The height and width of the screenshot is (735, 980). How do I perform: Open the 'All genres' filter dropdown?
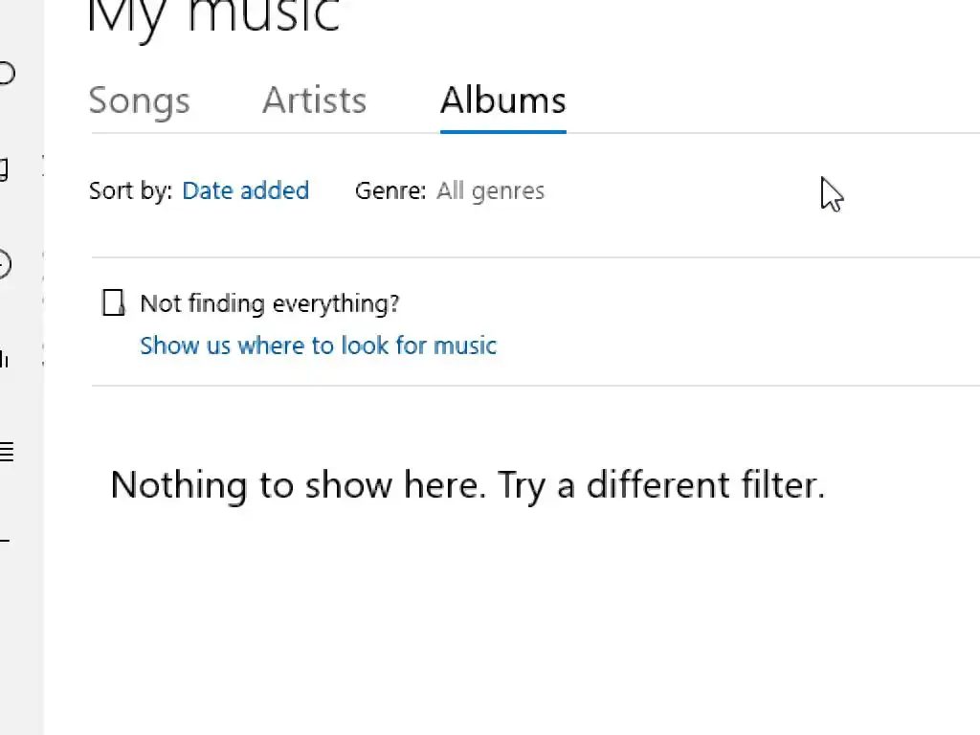pyautogui.click(x=490, y=190)
